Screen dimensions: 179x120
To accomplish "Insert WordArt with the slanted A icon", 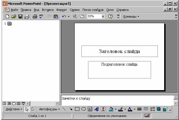I will tap(96, 109).
